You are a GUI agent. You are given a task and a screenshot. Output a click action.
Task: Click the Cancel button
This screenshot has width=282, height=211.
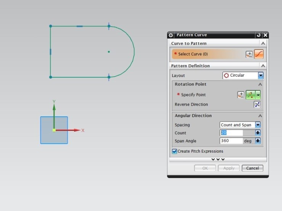click(253, 168)
